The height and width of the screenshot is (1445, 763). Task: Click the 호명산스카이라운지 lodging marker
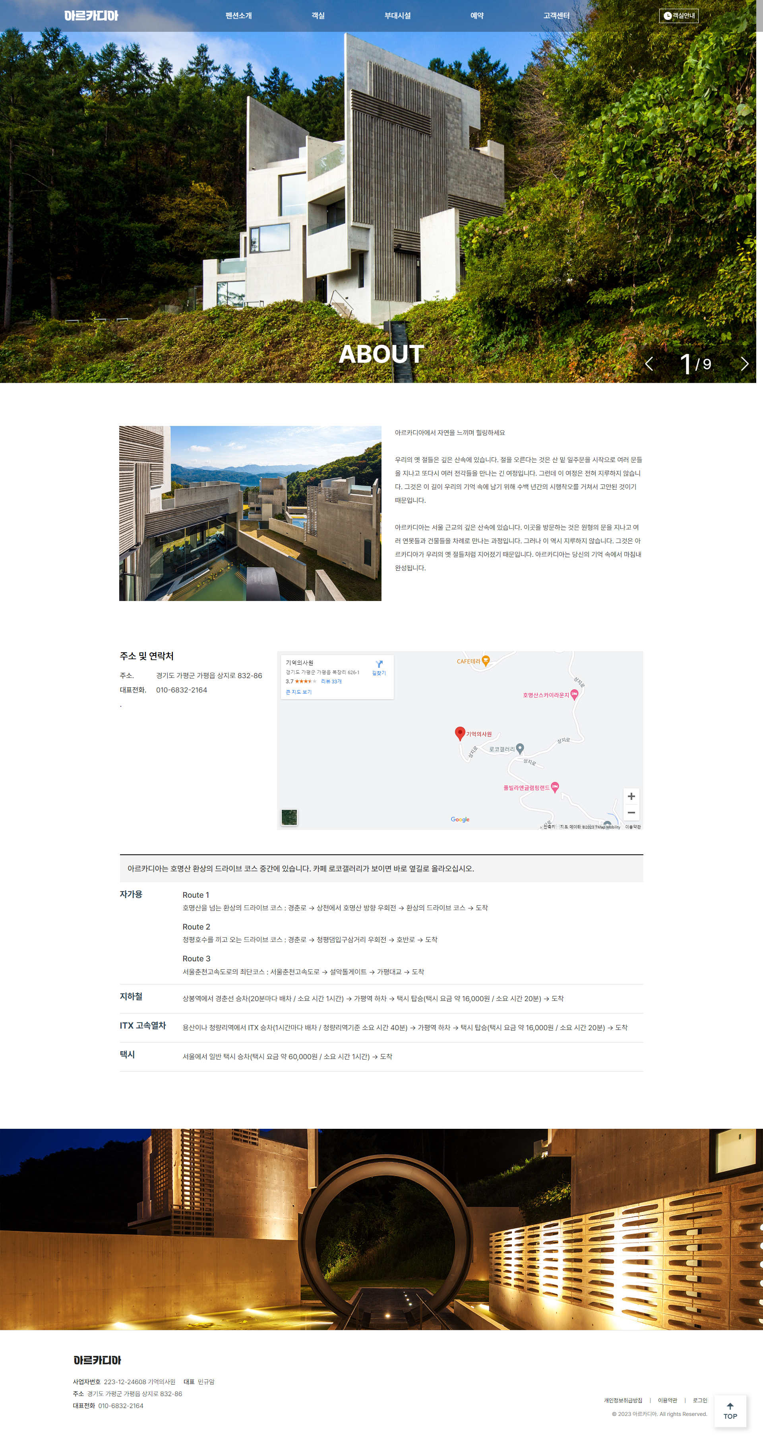coord(574,694)
